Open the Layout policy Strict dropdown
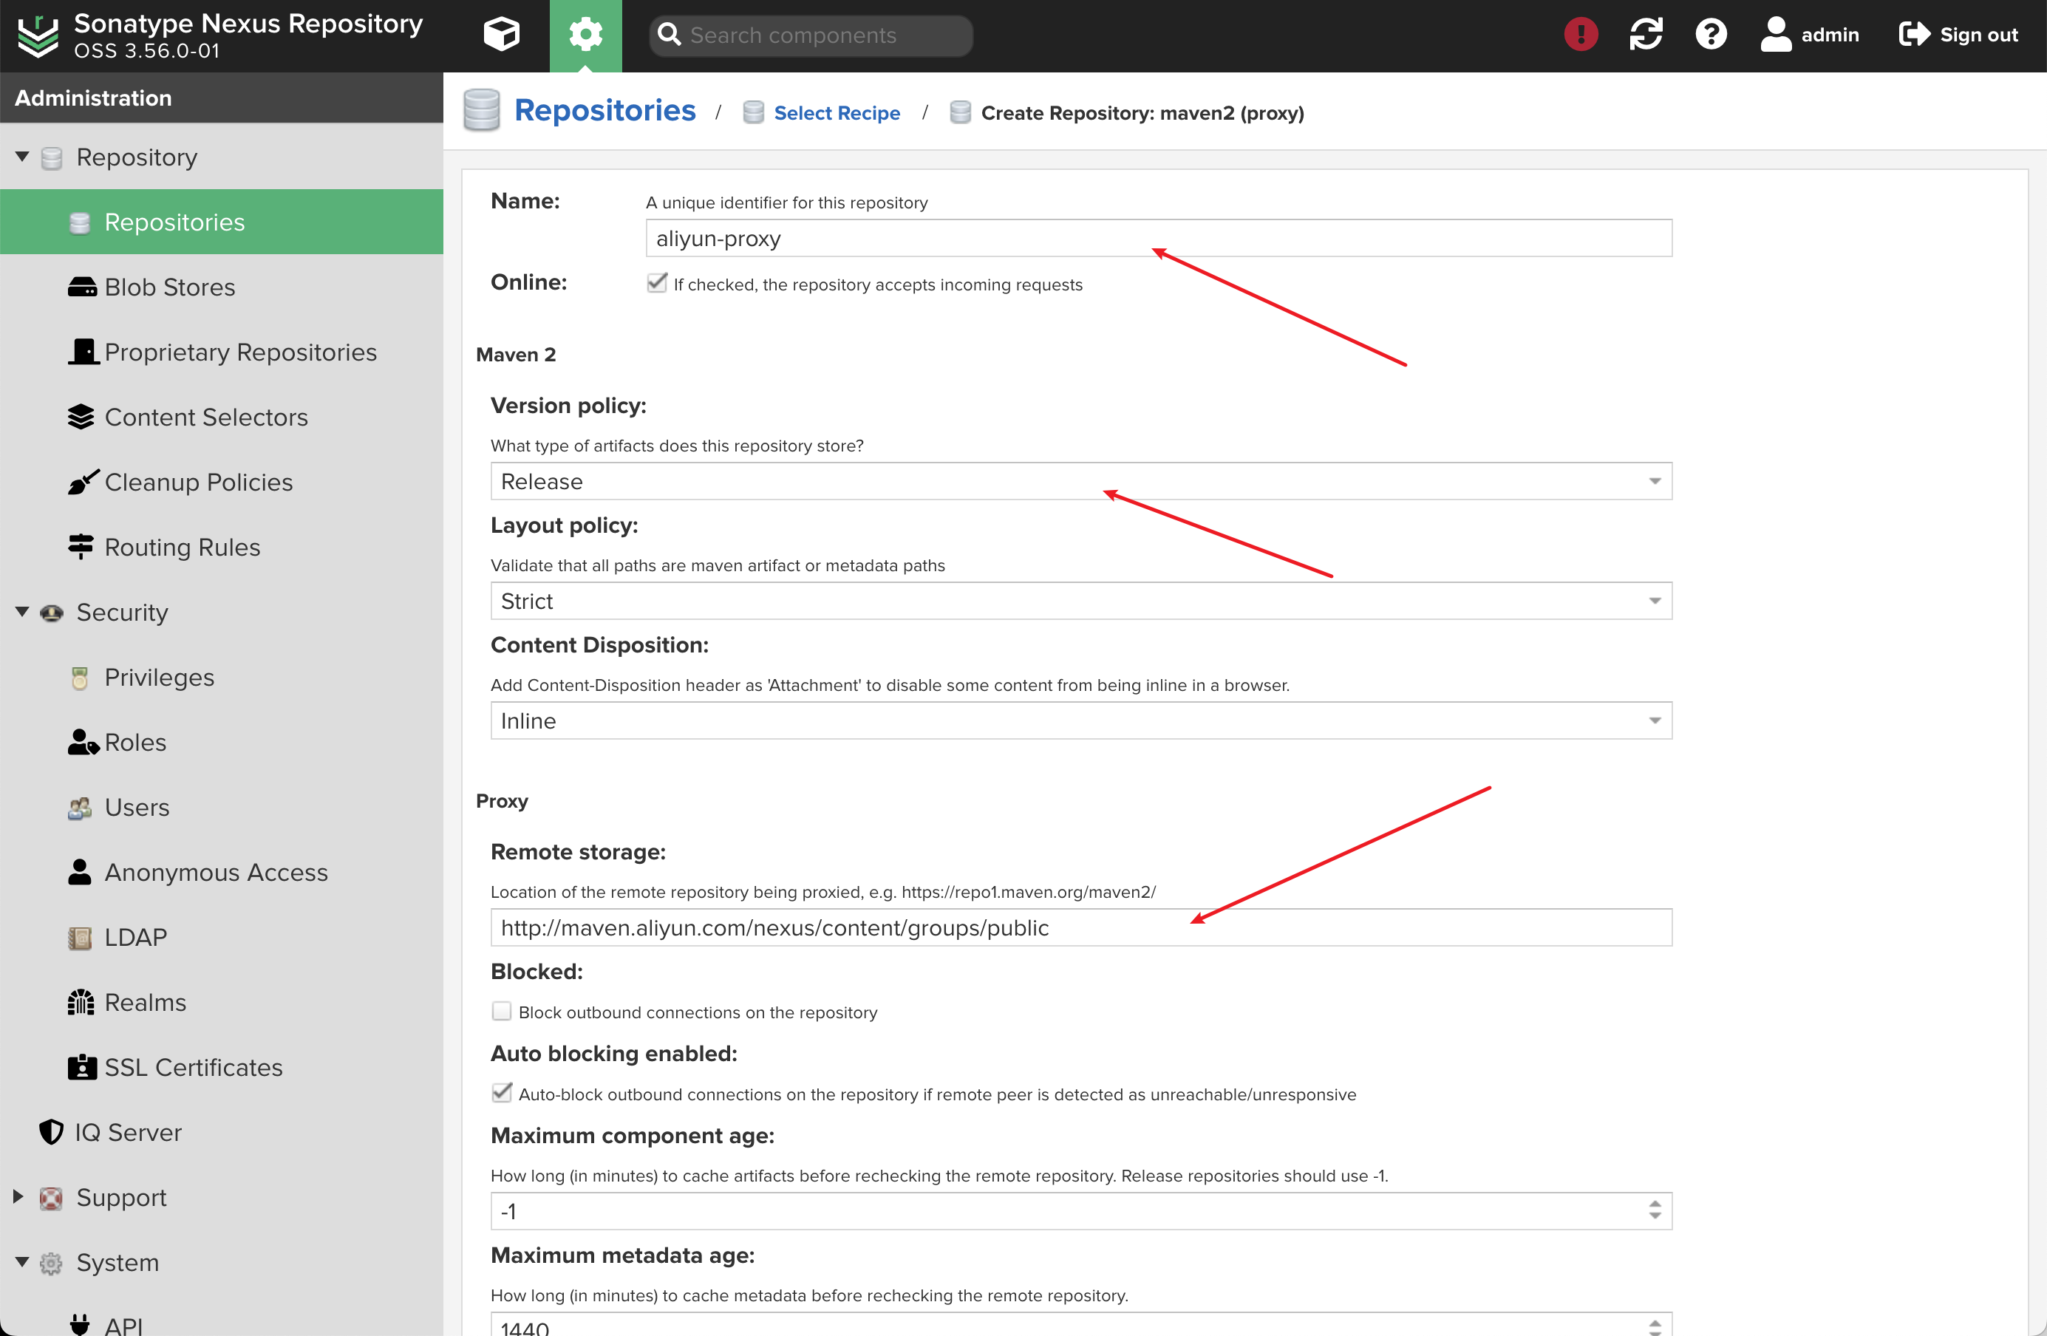This screenshot has width=2047, height=1336. [1081, 601]
